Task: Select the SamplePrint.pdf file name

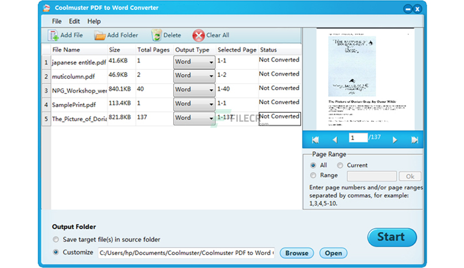Action: click(74, 105)
